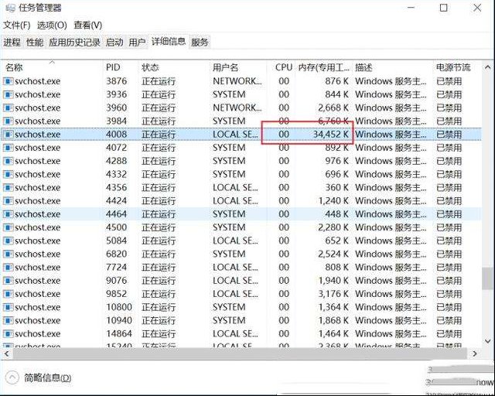Image resolution: width=495 pixels, height=396 pixels.
Task: Sort by the 名称 column header
Action: [52, 67]
